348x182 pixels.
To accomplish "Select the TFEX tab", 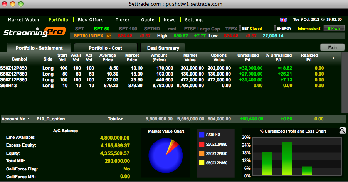I will pyautogui.click(x=231, y=29).
